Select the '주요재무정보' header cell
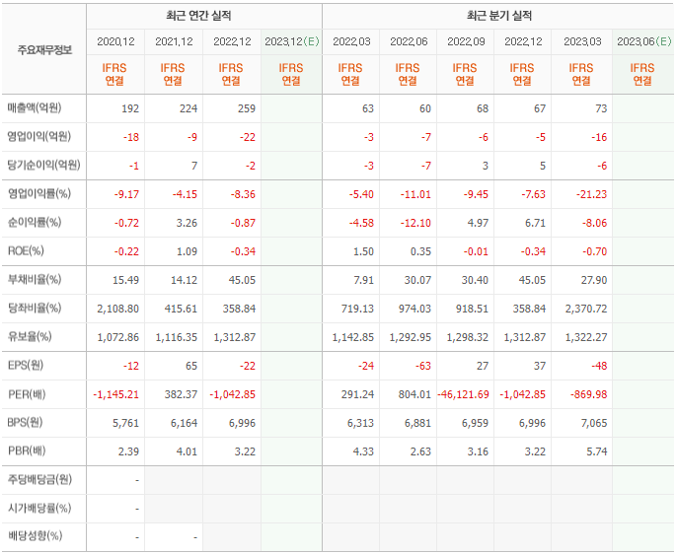The height and width of the screenshot is (554, 677). (44, 50)
